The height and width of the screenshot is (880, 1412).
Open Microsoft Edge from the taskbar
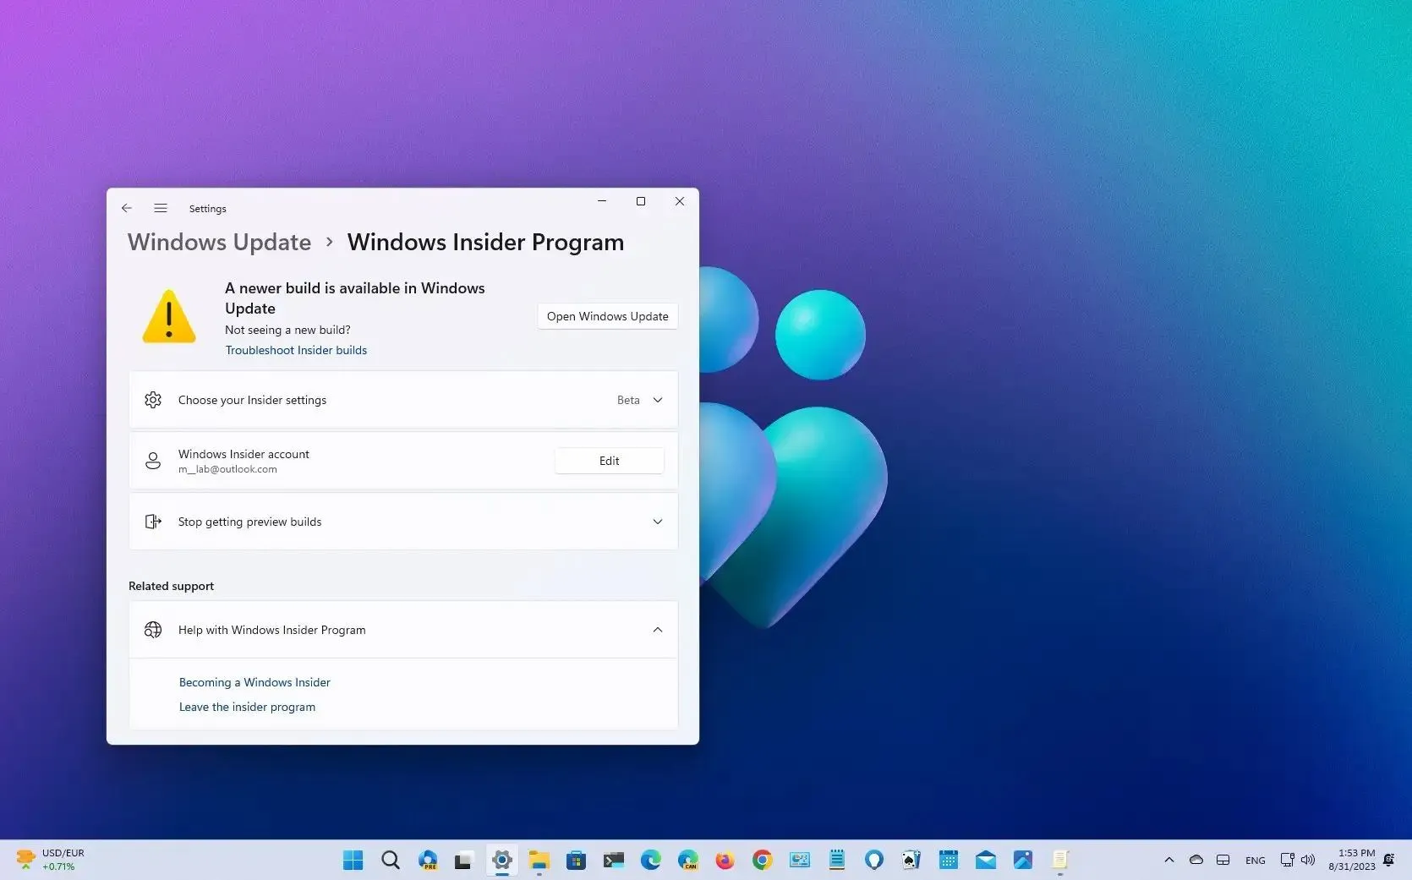click(x=650, y=861)
